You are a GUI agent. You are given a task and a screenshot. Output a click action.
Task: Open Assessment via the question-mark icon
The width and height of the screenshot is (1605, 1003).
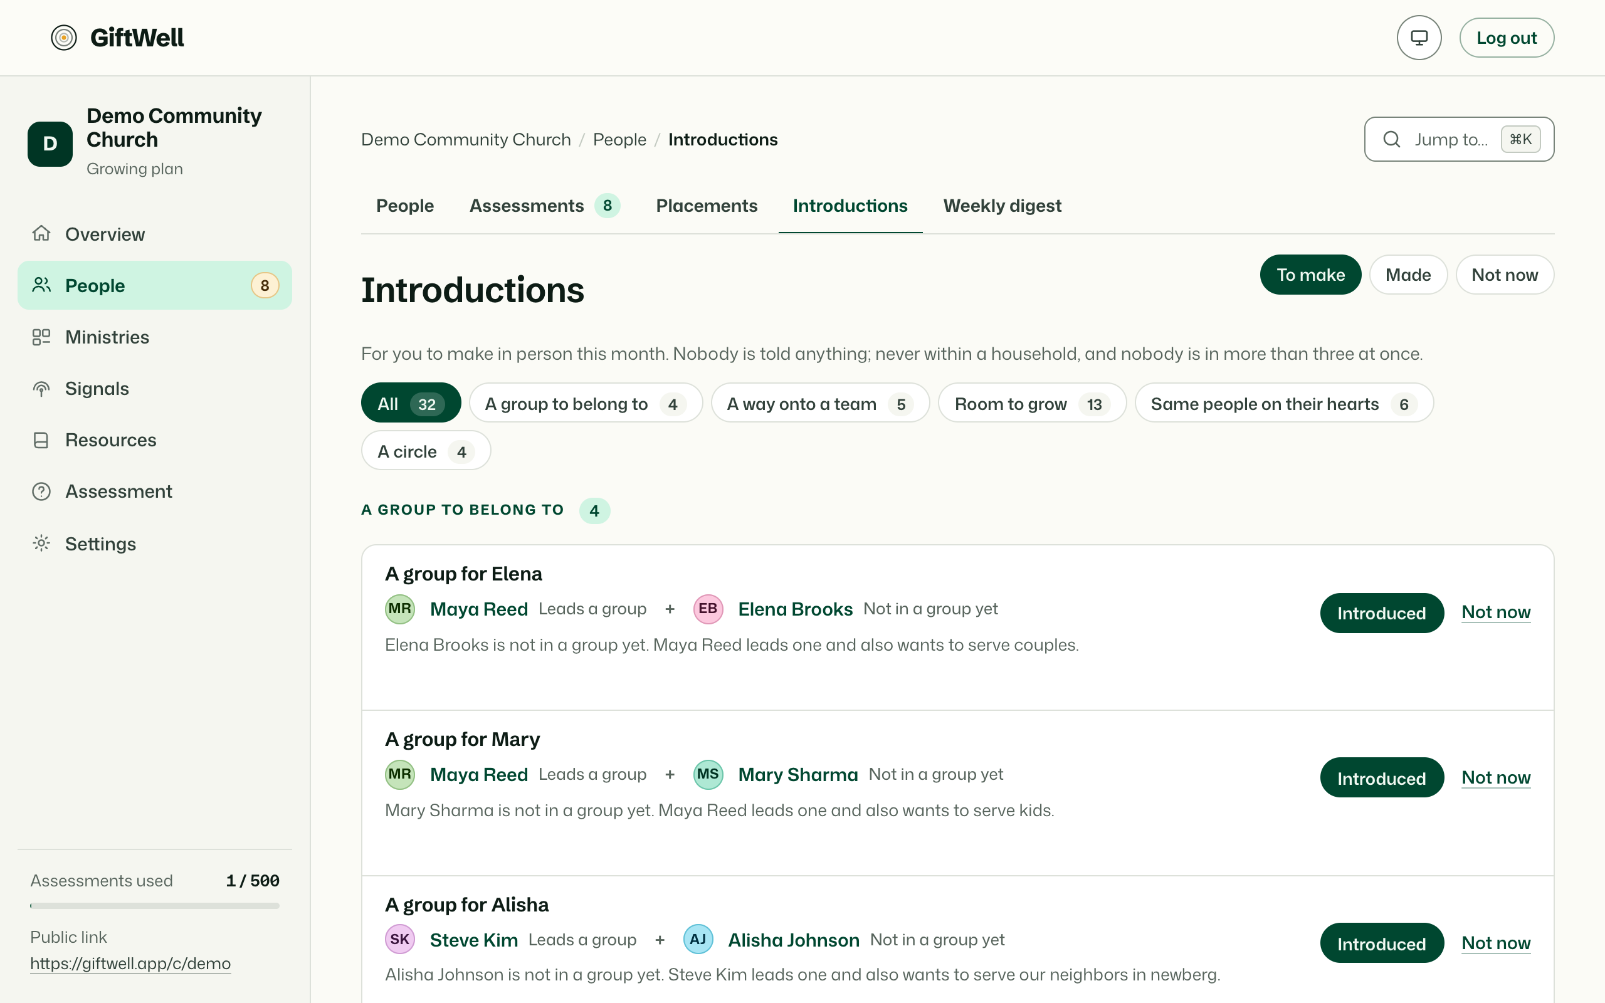[x=41, y=491]
